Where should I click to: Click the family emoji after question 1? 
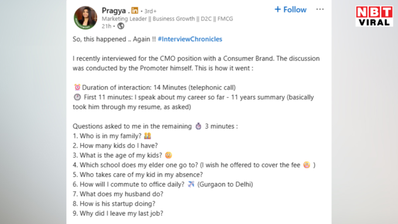(x=147, y=136)
